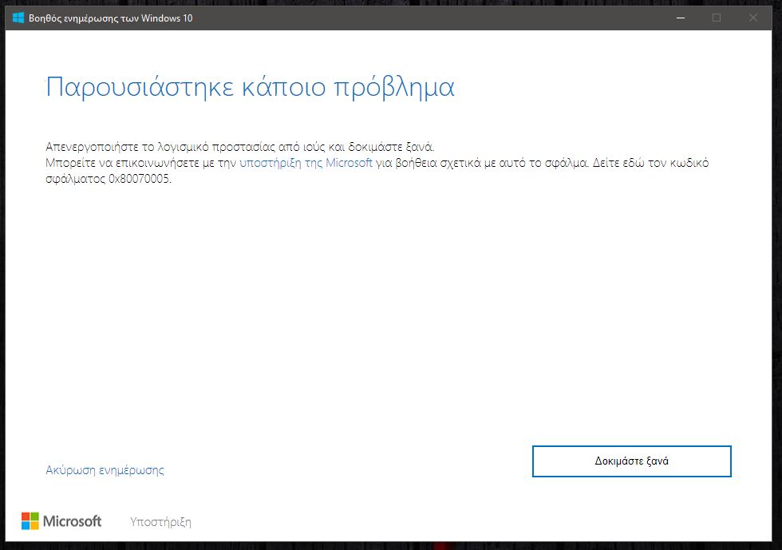Open the 'υποστήριξη της Microsoft' link

306,163
